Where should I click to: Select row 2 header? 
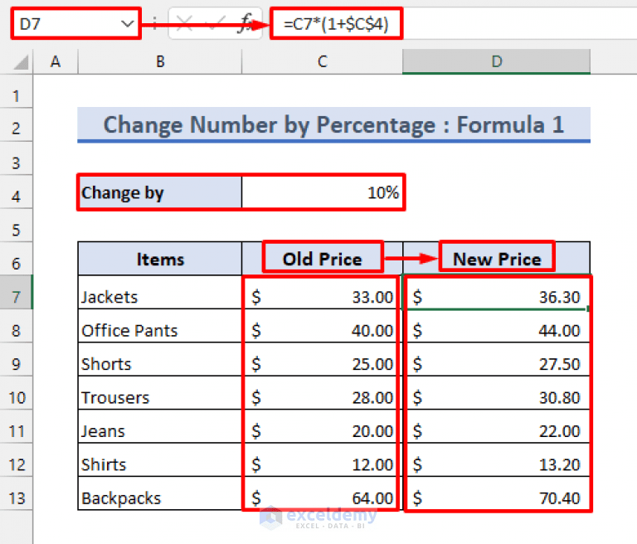click(17, 125)
